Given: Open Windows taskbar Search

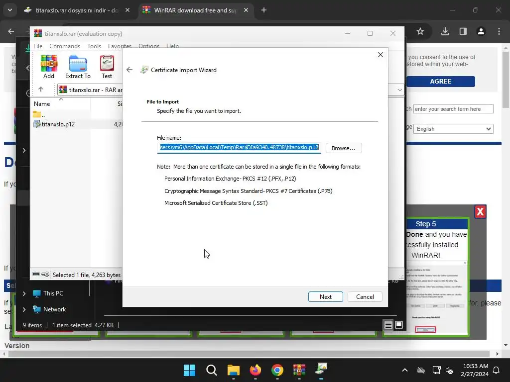Looking at the screenshot, I should 211,370.
